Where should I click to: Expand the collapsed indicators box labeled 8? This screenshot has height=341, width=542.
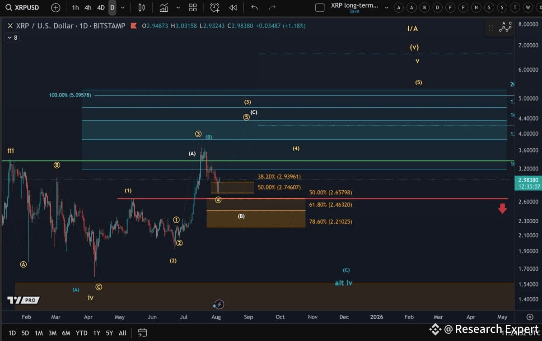pos(12,37)
